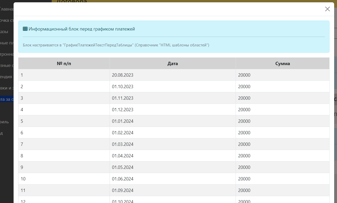
Task: Click the '№ п/п' column header
Action: click(x=64, y=64)
